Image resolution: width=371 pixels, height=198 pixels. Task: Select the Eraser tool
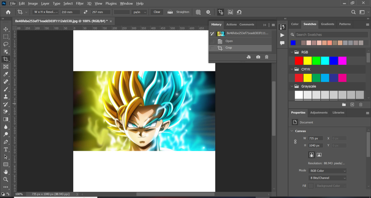click(6, 112)
